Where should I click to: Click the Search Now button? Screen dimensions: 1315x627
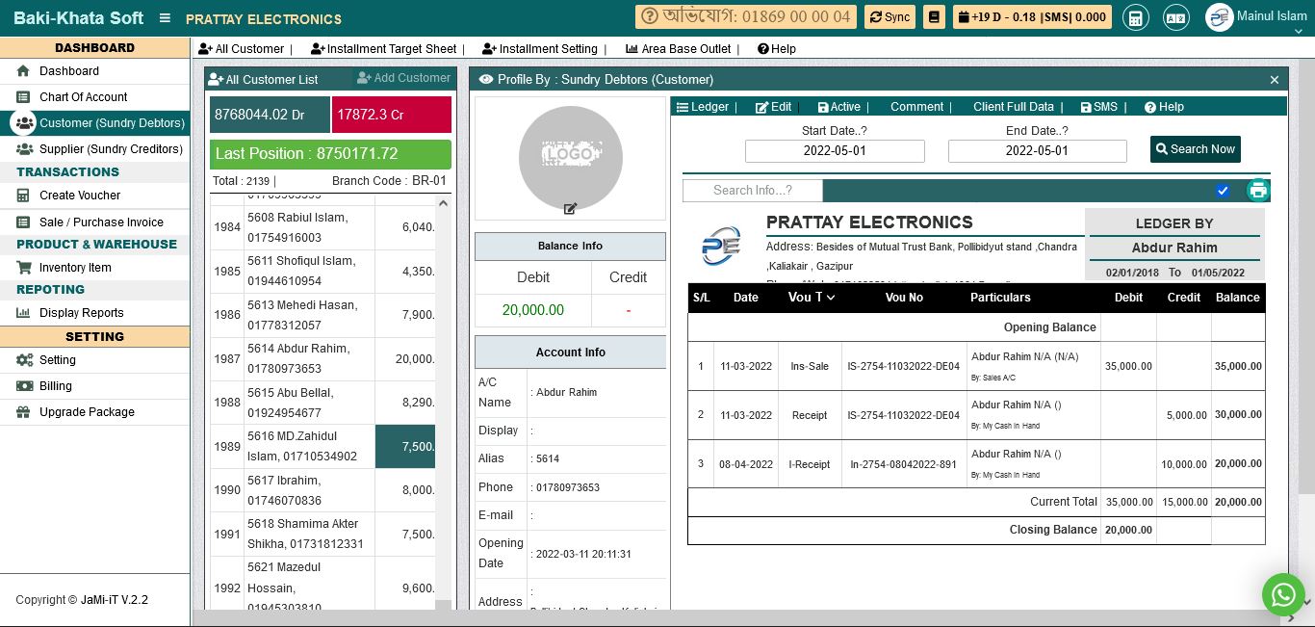(1195, 149)
